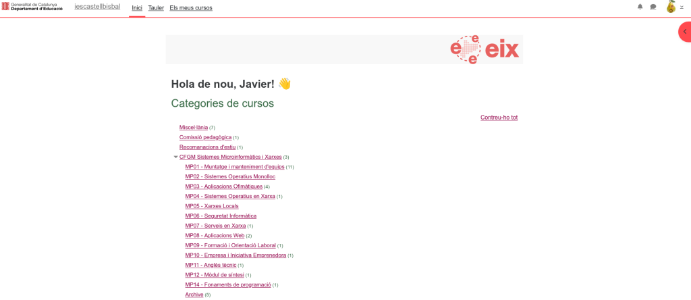
Task: Click the eix logo banner
Action: coord(485,49)
